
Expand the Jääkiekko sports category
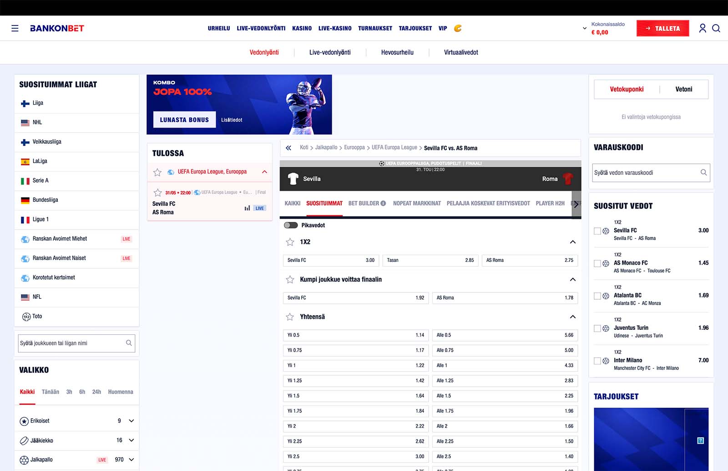click(131, 440)
